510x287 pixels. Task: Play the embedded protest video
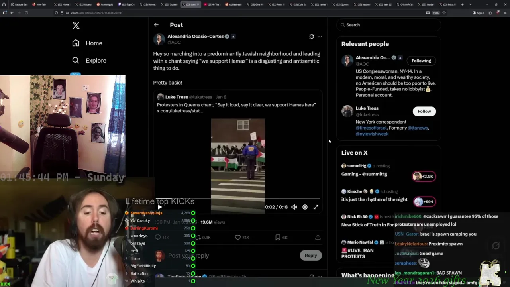coord(160,207)
